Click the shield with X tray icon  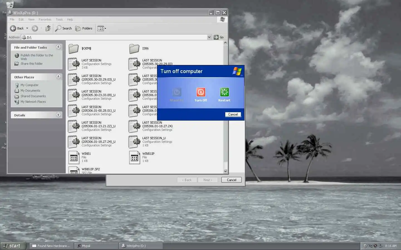click(375, 246)
